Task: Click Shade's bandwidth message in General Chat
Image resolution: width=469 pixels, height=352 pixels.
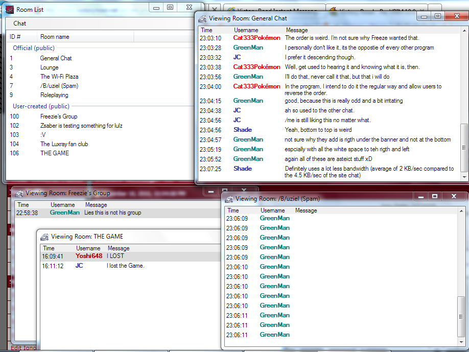Action: coord(369,172)
